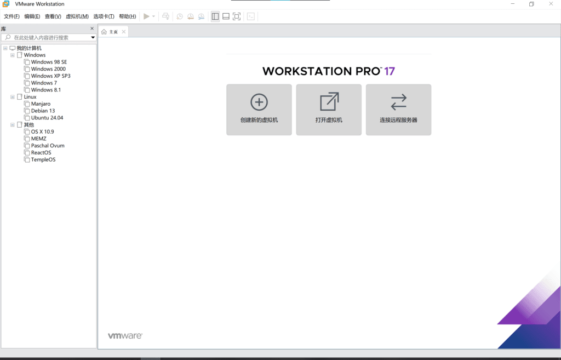Image resolution: width=561 pixels, height=360 pixels.
Task: Select the Windows 98 SE virtual machine
Action: click(x=49, y=62)
